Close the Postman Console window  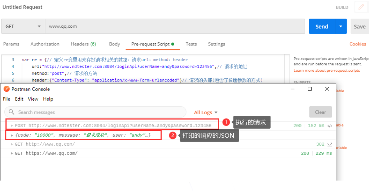[327, 89]
